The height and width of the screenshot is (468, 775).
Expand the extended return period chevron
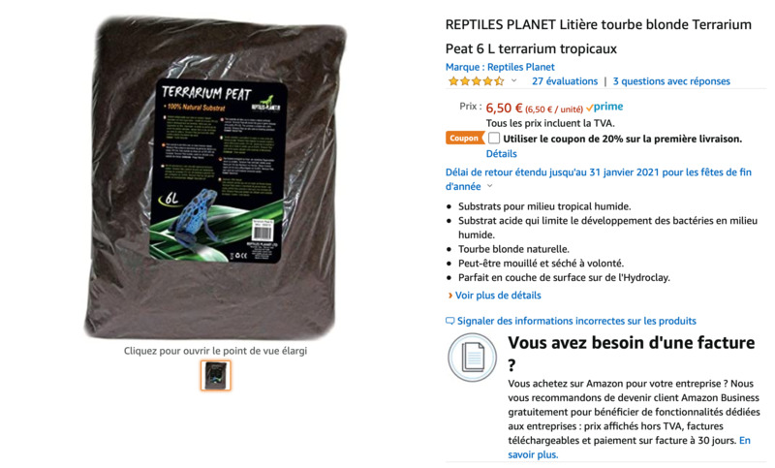490,186
